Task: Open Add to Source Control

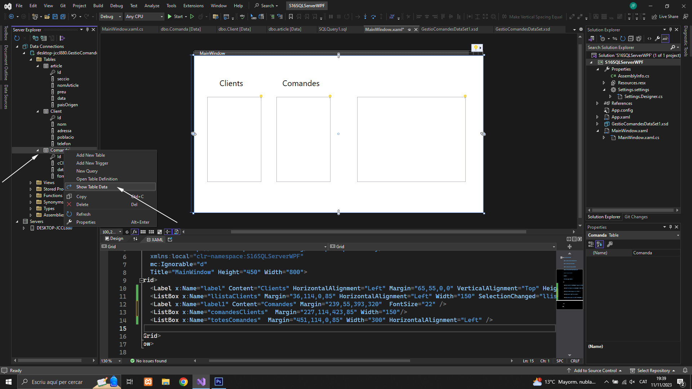Action: click(x=595, y=371)
